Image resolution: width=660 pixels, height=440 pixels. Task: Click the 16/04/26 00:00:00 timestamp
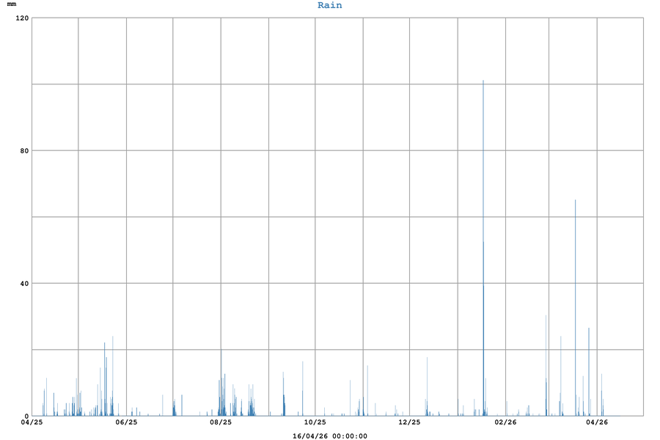pos(329,436)
